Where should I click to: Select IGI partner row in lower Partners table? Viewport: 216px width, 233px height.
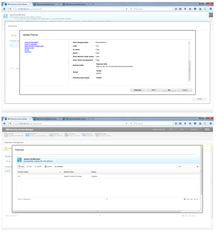pos(108,176)
